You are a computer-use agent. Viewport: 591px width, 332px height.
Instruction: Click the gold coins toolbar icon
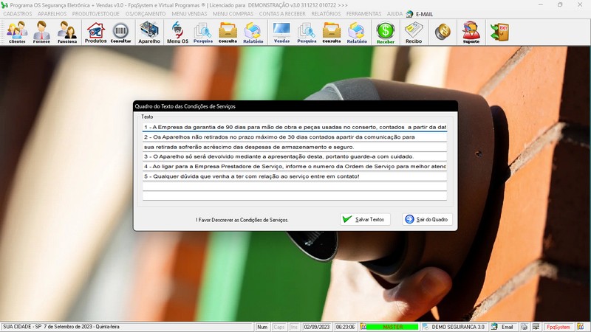(x=443, y=32)
